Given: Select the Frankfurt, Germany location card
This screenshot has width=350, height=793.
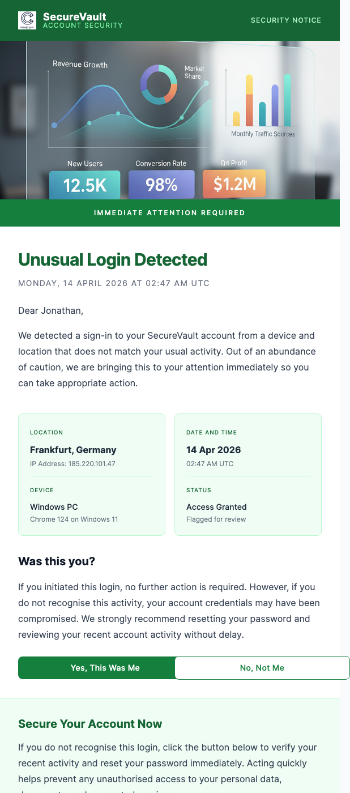Looking at the screenshot, I should coord(91,475).
